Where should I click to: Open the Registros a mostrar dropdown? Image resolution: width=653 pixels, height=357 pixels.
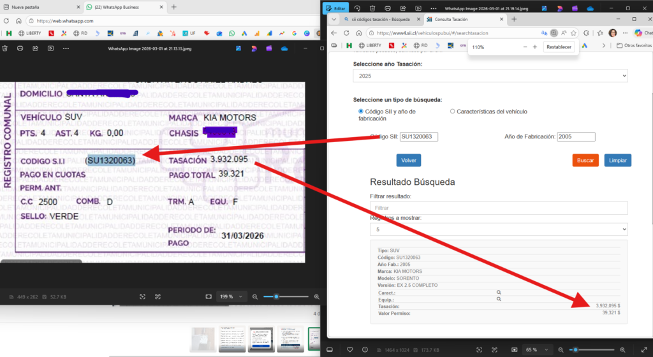point(499,229)
